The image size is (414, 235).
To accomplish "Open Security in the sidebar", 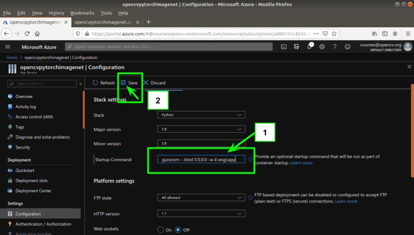I will tap(22, 147).
